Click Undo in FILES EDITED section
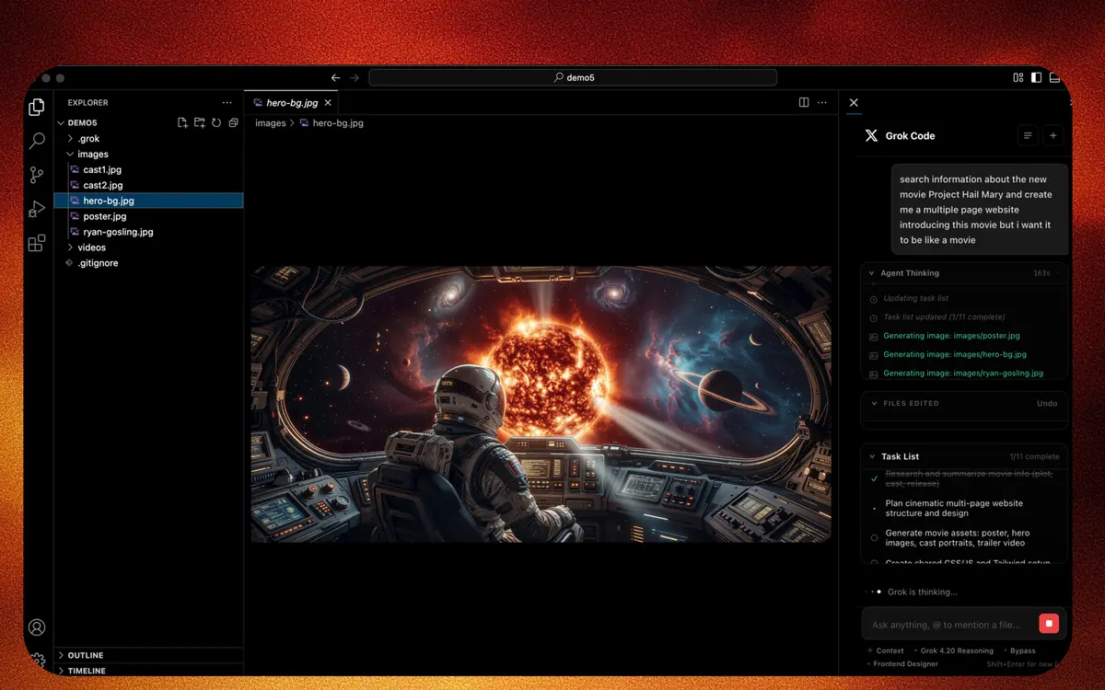 pos(1047,403)
